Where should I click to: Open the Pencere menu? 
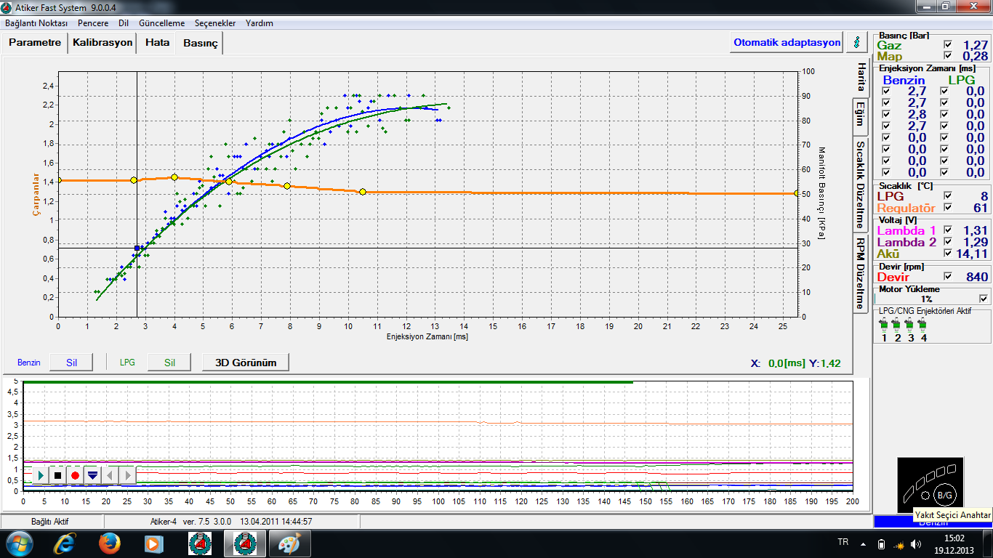93,23
